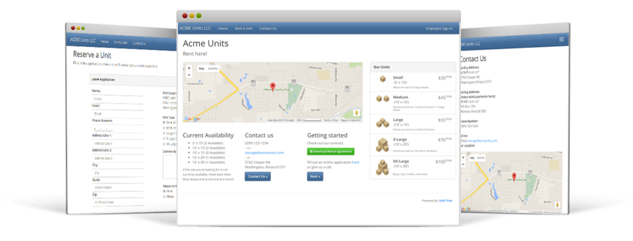633x241 pixels.
Task: Zoom in on the center map
Action: click(189, 68)
